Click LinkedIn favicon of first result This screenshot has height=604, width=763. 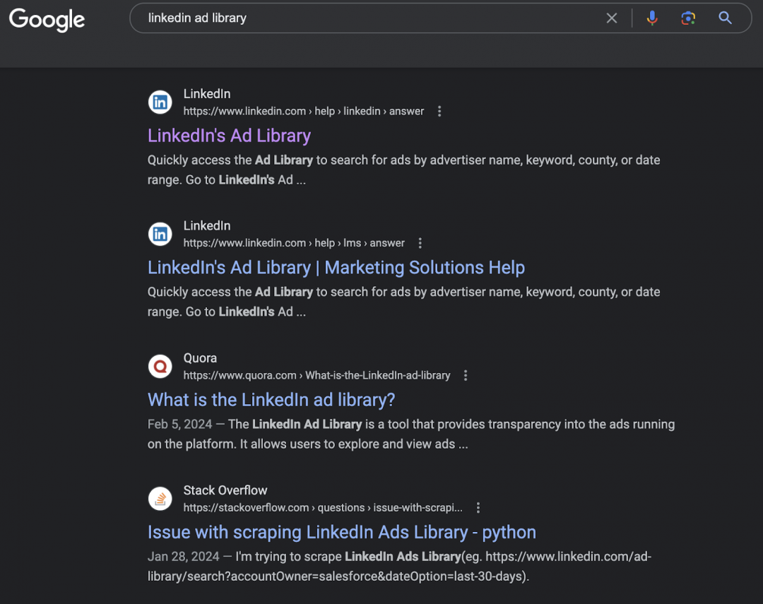tap(160, 102)
